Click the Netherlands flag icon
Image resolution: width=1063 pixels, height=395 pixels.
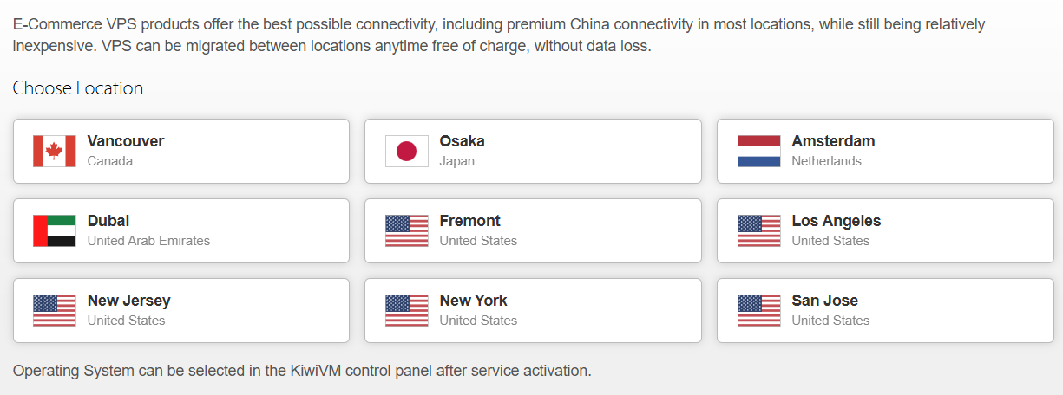click(x=758, y=151)
